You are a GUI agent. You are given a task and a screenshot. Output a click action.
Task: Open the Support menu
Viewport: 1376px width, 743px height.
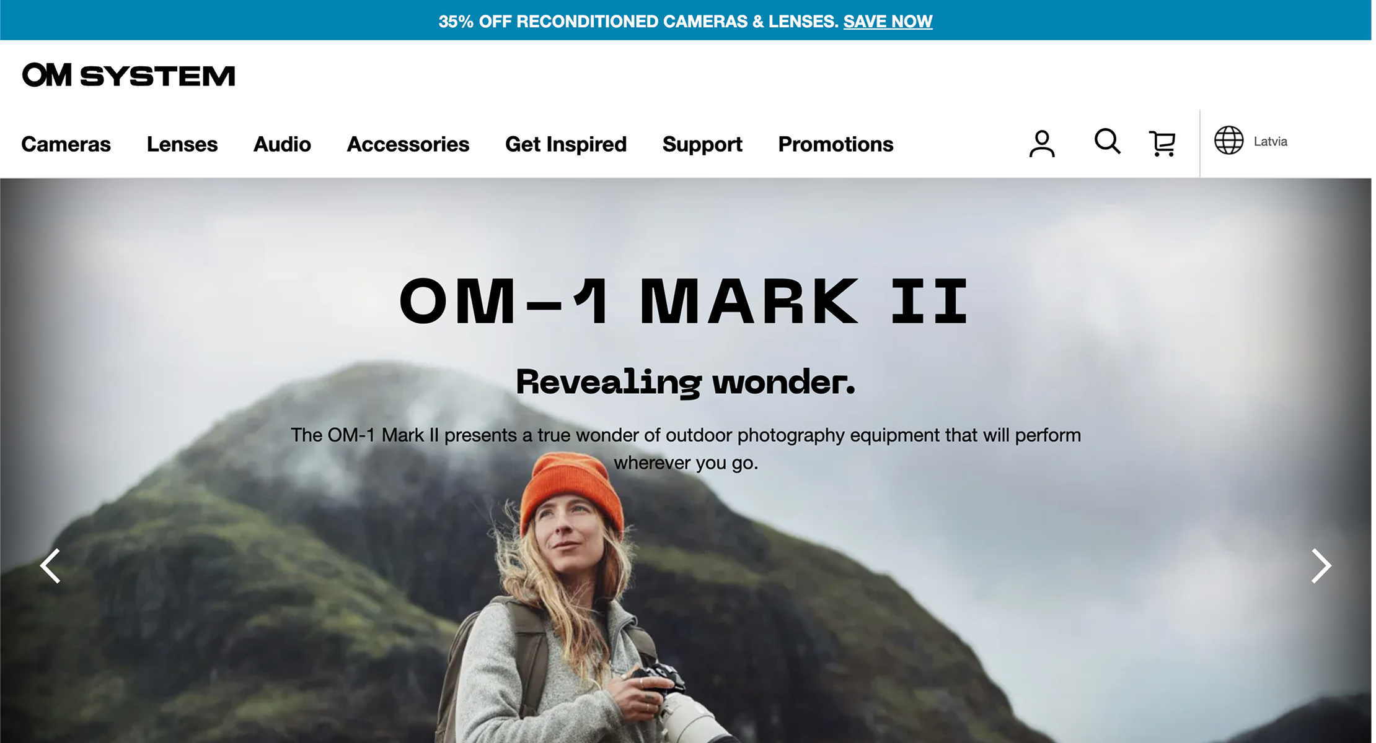click(x=702, y=144)
